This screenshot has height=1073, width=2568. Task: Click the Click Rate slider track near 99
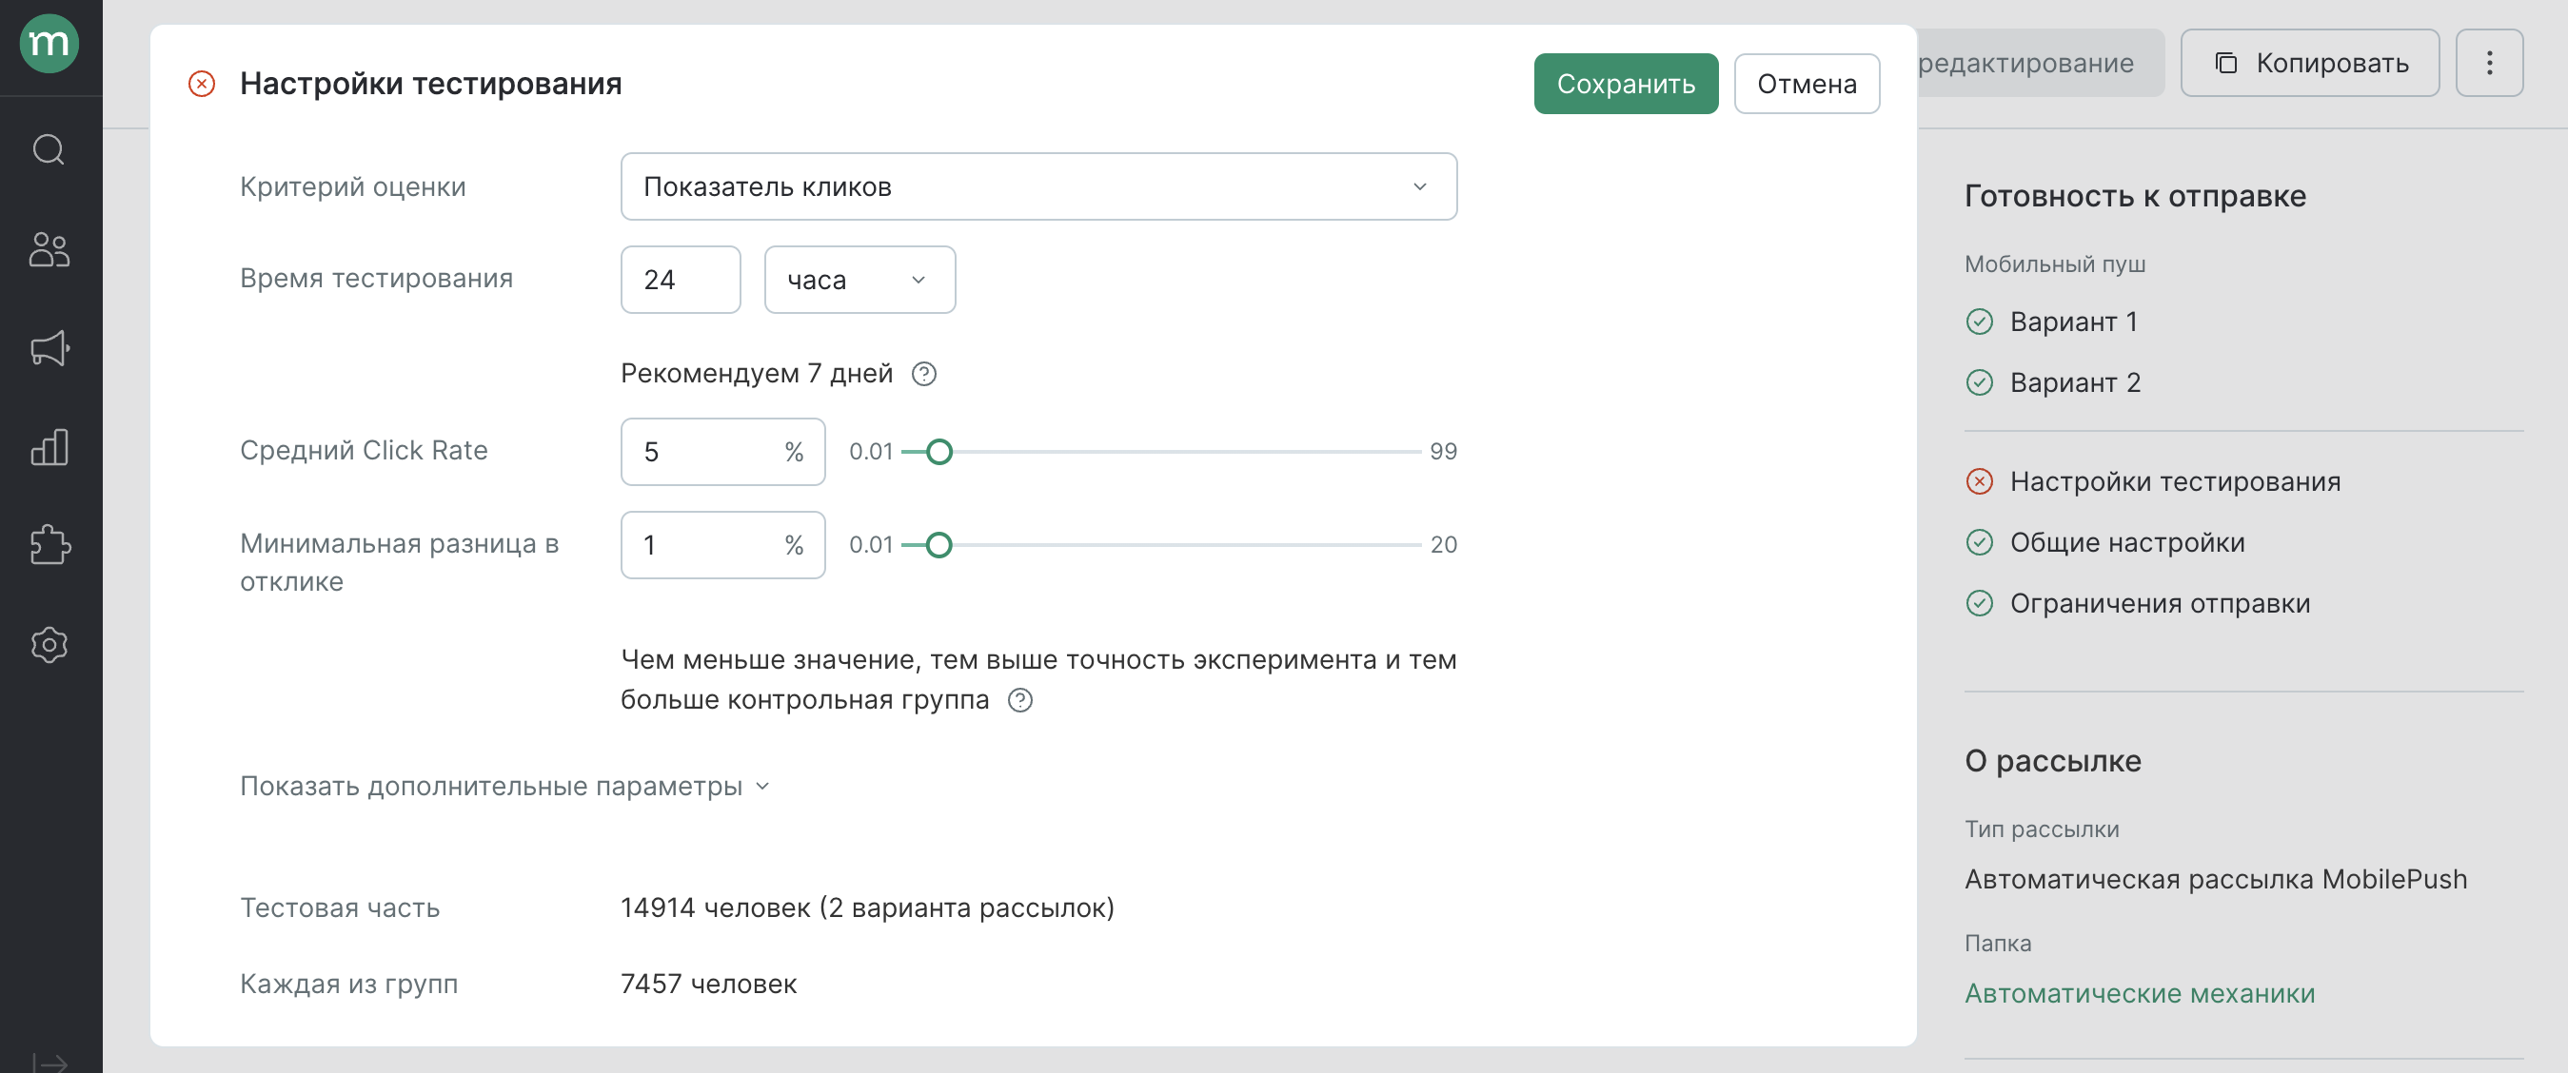[x=1413, y=452]
